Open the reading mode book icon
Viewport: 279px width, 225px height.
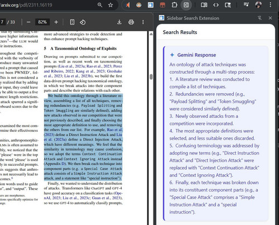click(204, 5)
